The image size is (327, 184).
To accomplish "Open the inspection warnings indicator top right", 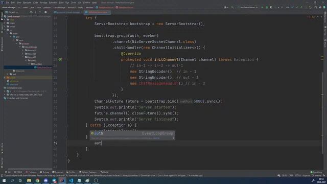I will [311, 17].
